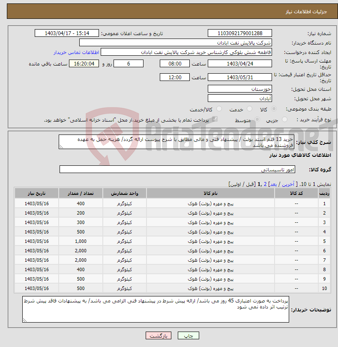Click the delivery province خوزستان field
The image size is (338, 347).
(x=240, y=89)
